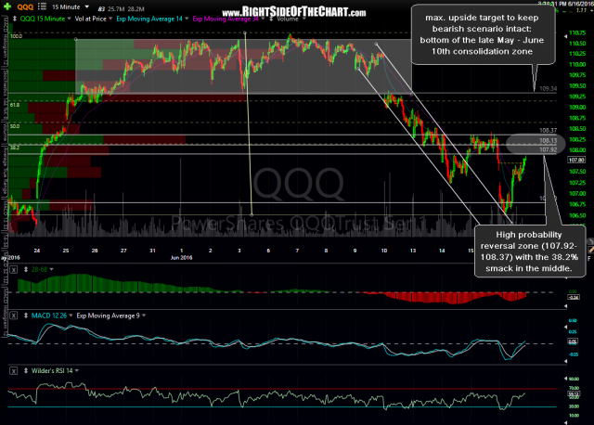The image size is (594, 425).
Task: Click the 'High probability reversal zone' annotation
Action: point(529,251)
